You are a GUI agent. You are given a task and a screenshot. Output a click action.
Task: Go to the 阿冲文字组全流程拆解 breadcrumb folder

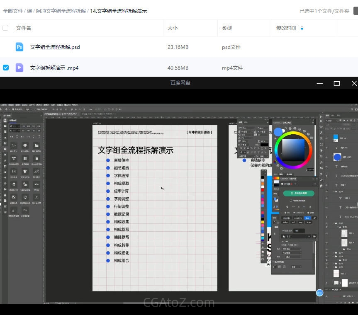(61, 11)
